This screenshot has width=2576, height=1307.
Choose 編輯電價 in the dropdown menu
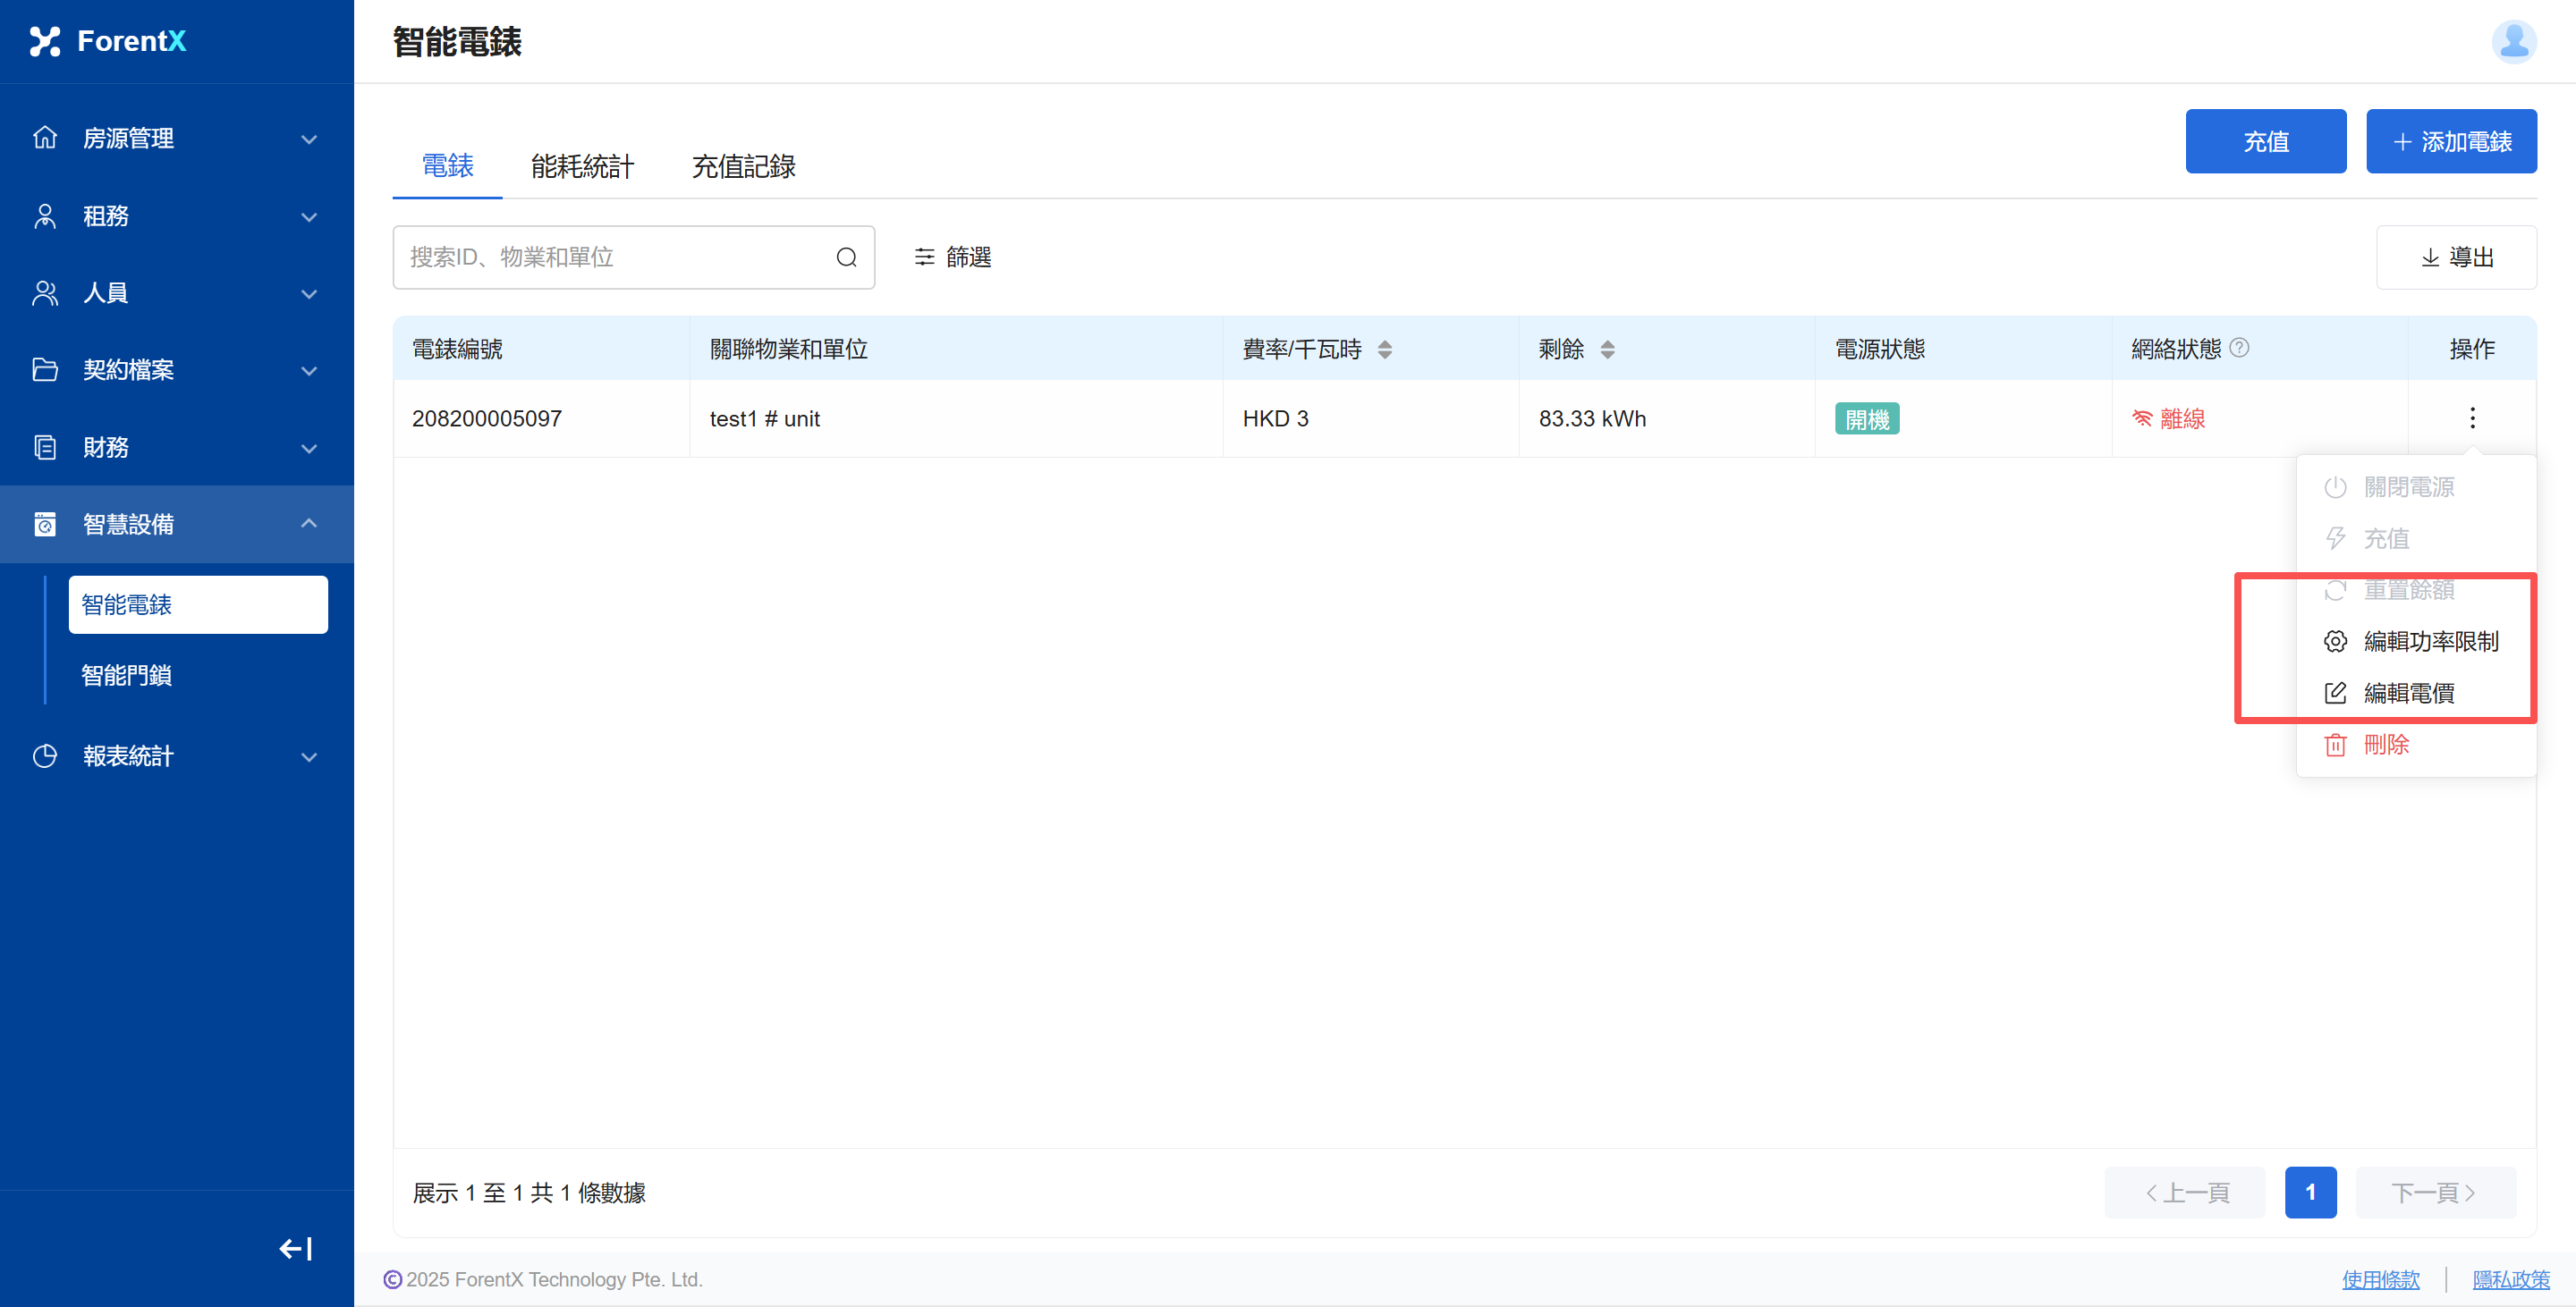pos(2408,694)
